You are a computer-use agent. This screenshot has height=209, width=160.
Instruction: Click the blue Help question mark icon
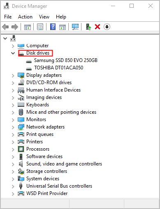53,27
